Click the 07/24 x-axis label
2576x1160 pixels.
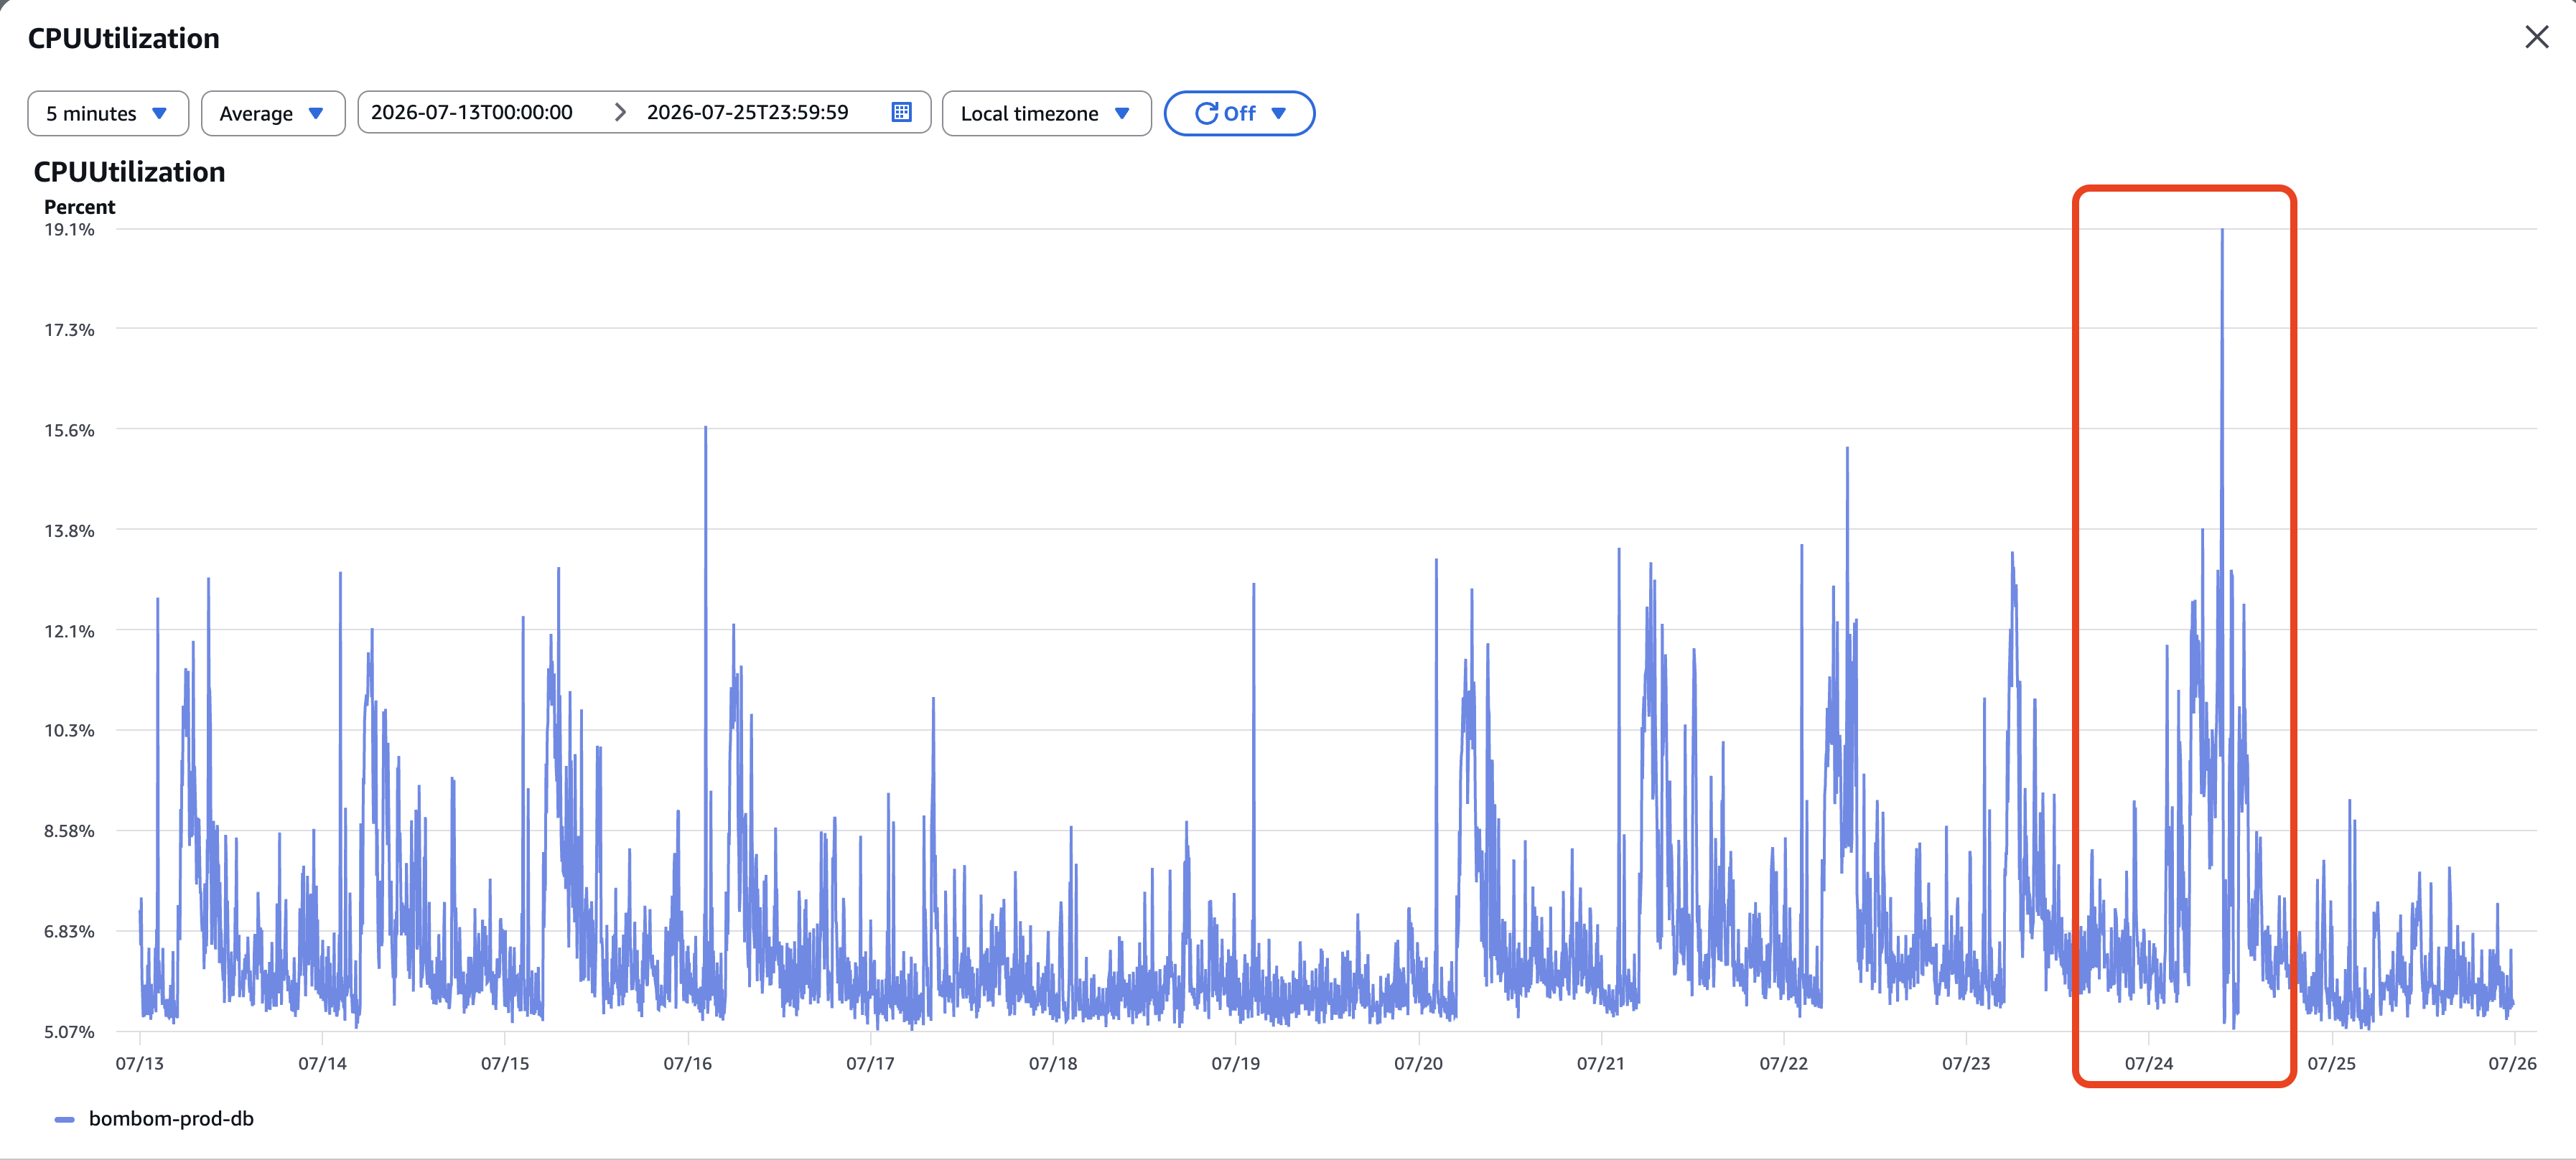coord(2148,1063)
